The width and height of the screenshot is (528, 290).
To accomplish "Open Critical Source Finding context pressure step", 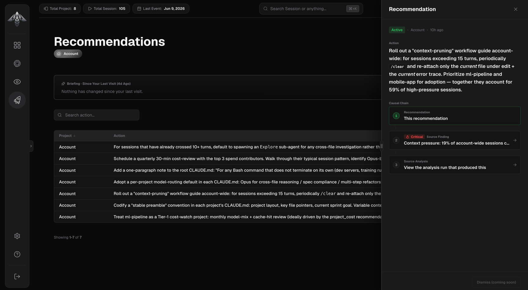I will (x=455, y=140).
